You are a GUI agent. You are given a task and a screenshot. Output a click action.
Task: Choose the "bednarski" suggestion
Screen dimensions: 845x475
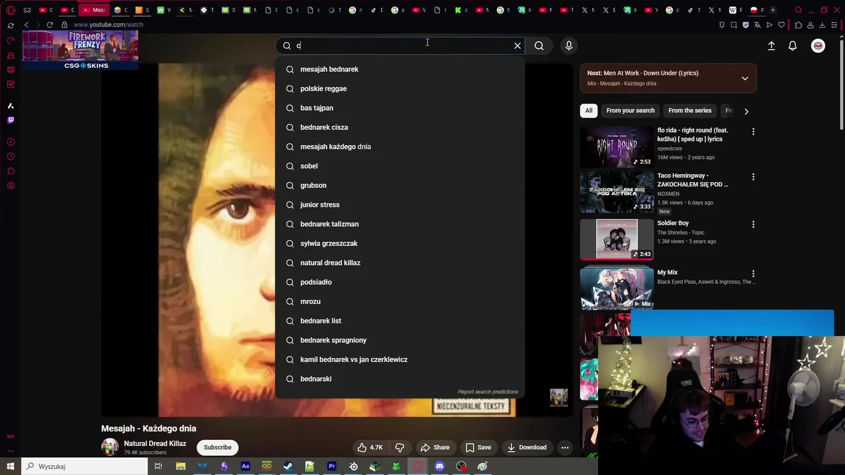coord(400,379)
